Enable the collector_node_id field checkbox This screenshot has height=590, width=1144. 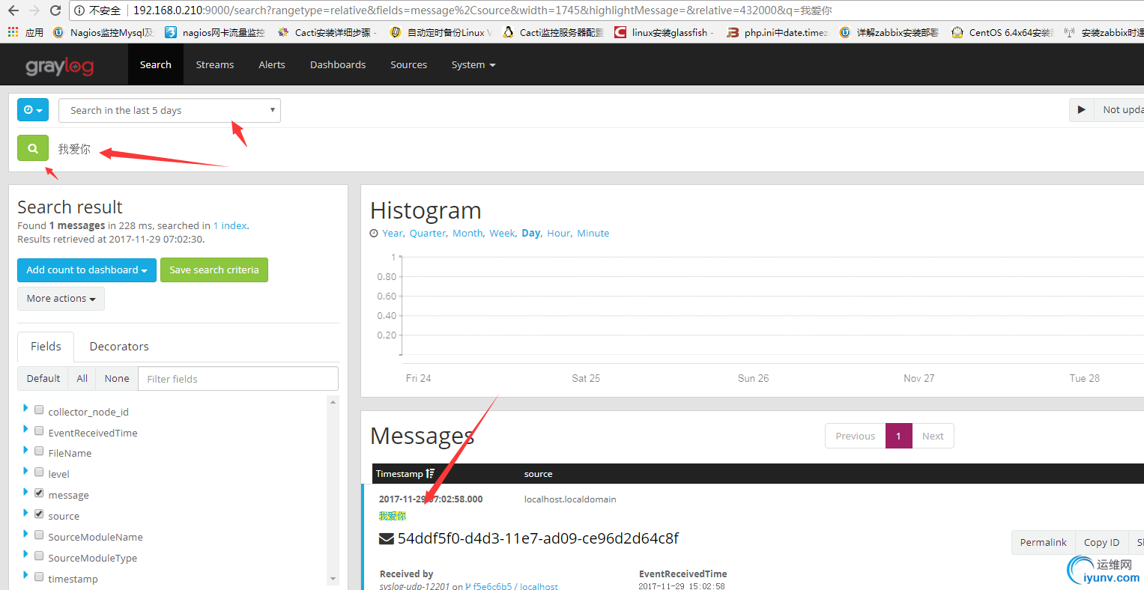[39, 410]
